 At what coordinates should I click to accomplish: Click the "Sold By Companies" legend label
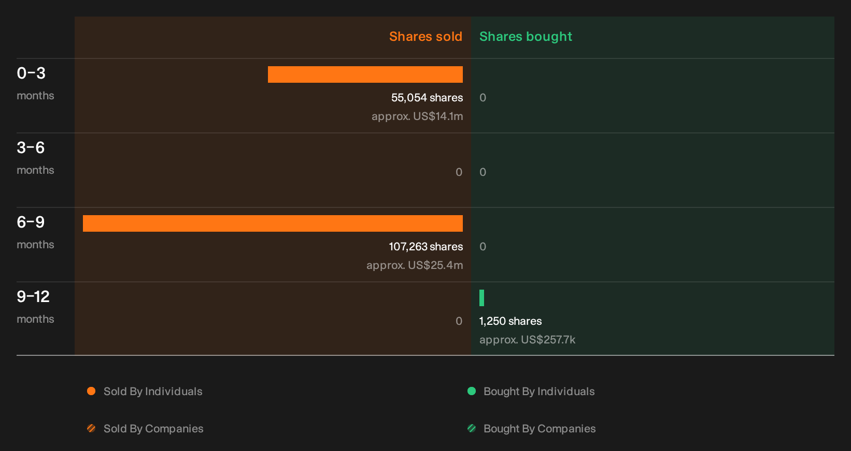click(x=153, y=429)
